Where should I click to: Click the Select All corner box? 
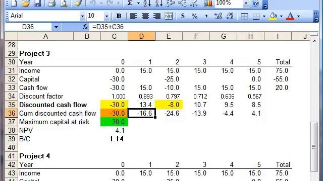tap(11, 36)
